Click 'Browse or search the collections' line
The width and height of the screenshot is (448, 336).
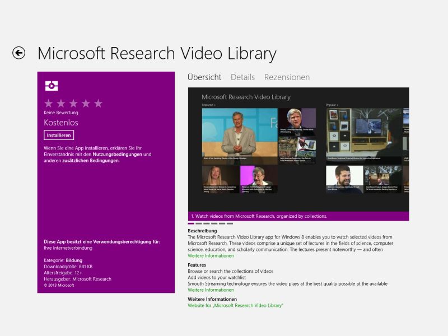click(231, 271)
